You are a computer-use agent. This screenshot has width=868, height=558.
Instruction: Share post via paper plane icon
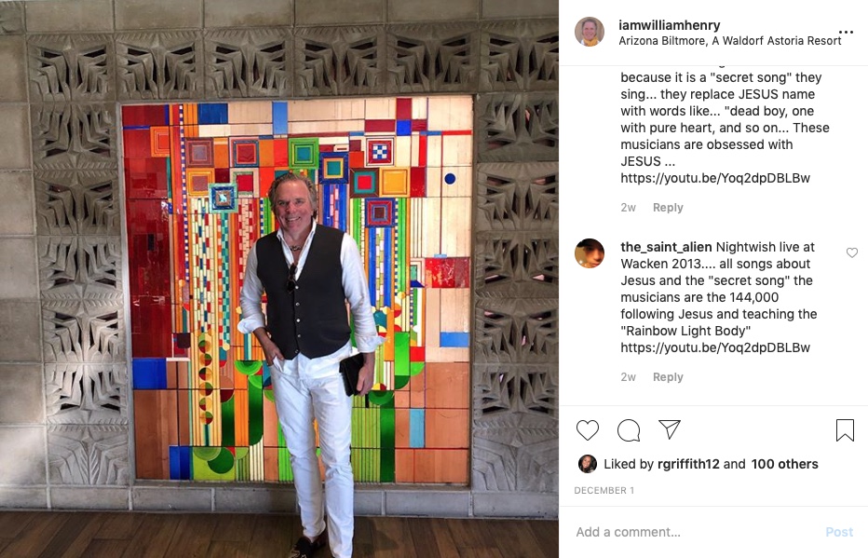(670, 429)
